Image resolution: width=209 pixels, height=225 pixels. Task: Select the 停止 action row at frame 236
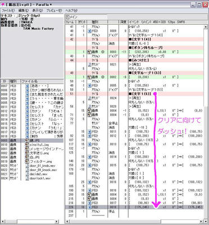134,211
